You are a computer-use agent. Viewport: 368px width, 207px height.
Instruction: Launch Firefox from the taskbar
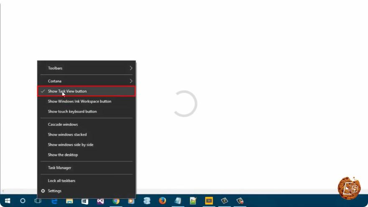tap(162, 201)
